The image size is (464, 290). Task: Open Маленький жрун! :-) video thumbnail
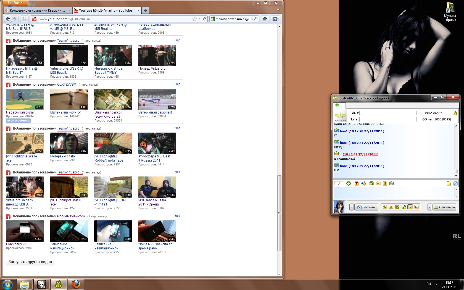point(69,99)
